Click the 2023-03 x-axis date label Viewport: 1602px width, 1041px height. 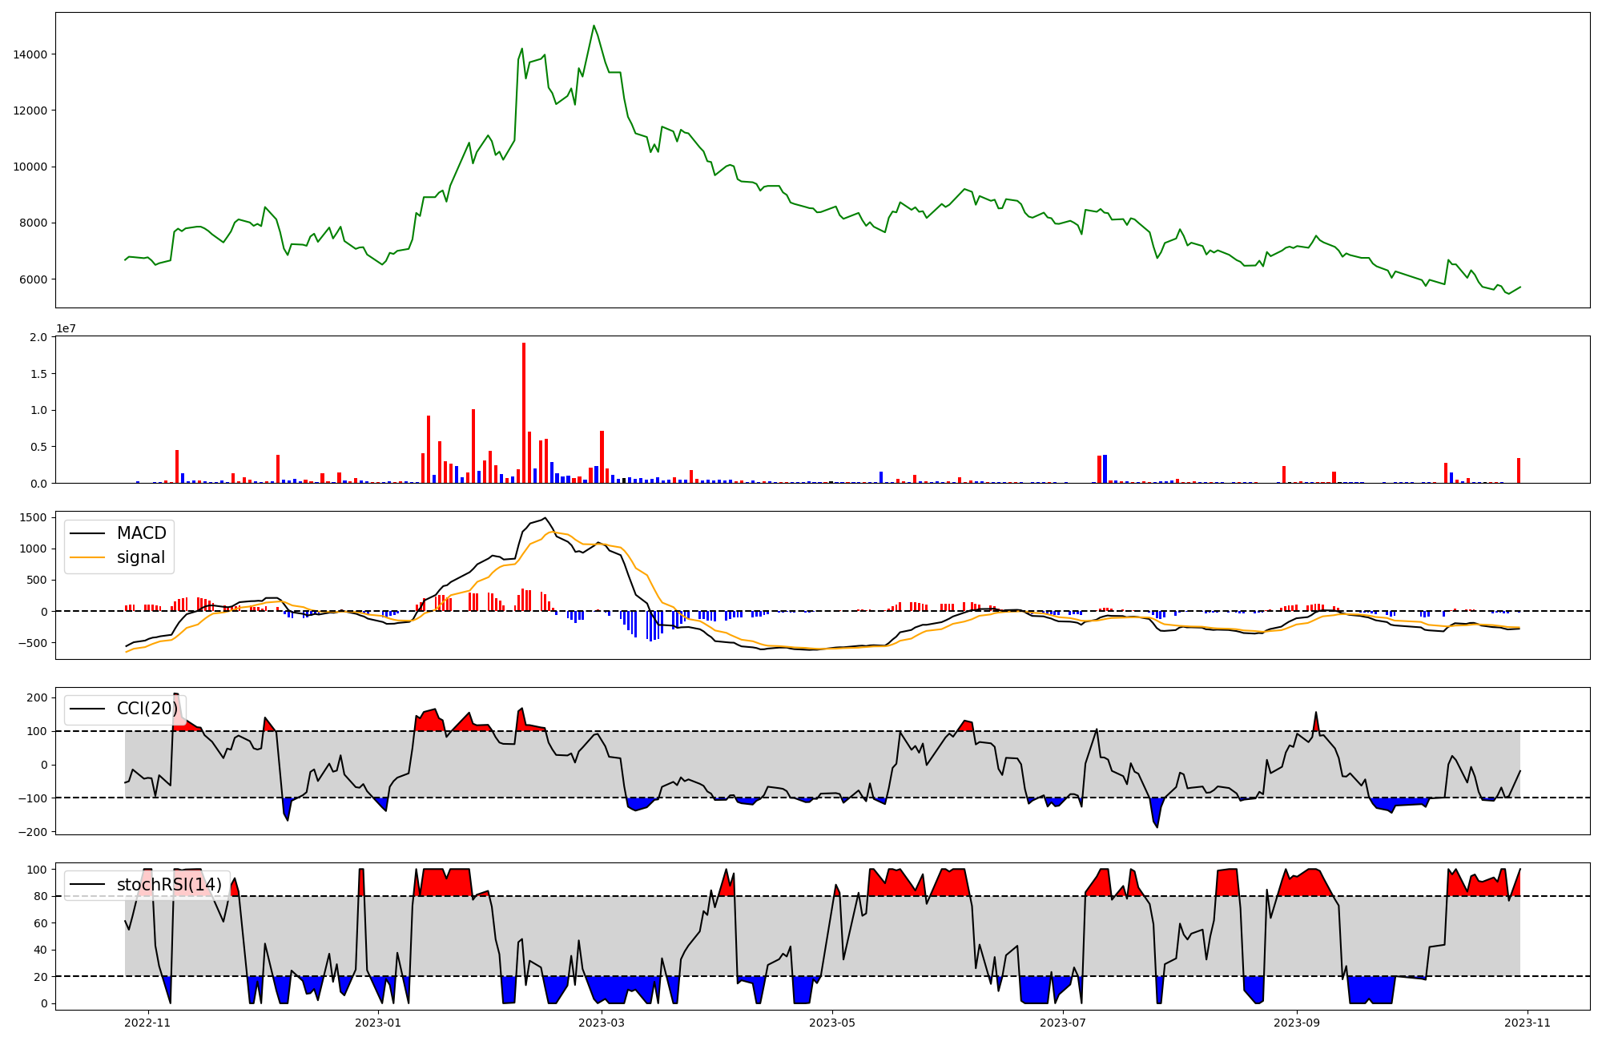click(x=602, y=1022)
